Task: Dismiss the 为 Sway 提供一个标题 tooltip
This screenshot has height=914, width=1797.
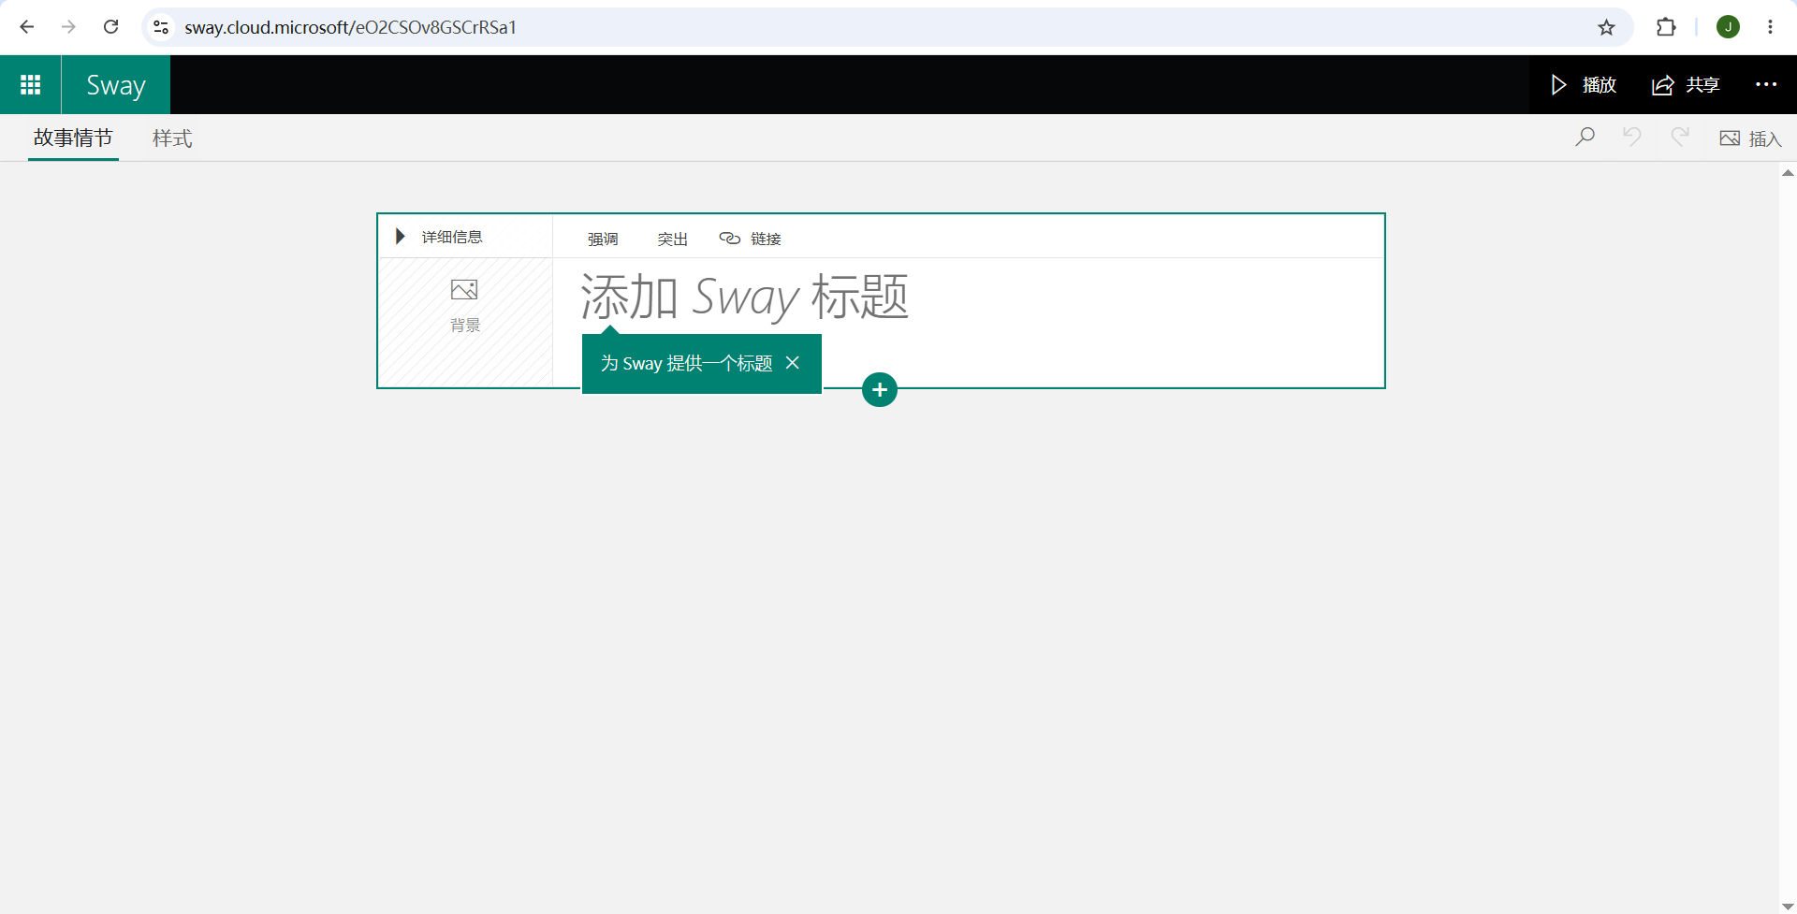Action: point(793,363)
